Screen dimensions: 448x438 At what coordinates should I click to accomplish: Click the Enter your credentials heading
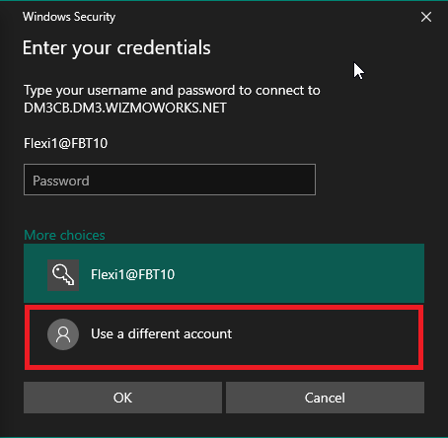pyautogui.click(x=116, y=48)
